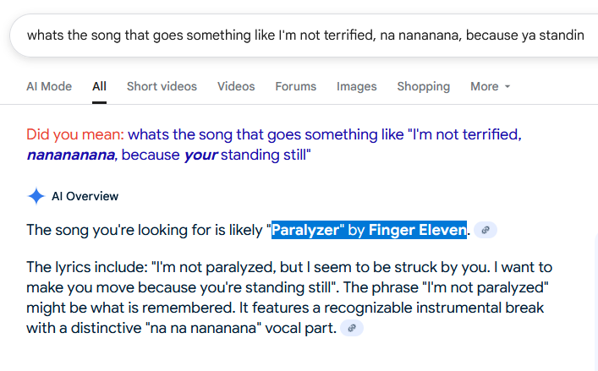Click the highlighted "Paralyzer" song title

pyautogui.click(x=305, y=230)
